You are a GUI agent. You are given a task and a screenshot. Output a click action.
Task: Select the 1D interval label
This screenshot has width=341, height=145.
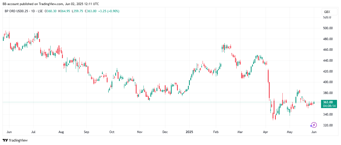click(33, 11)
